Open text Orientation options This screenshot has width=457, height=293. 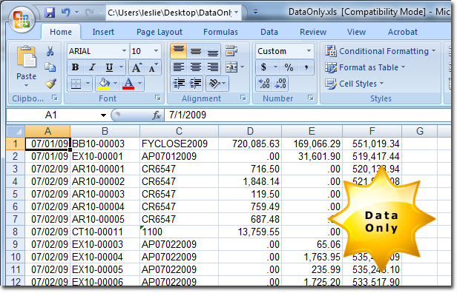[x=217, y=84]
